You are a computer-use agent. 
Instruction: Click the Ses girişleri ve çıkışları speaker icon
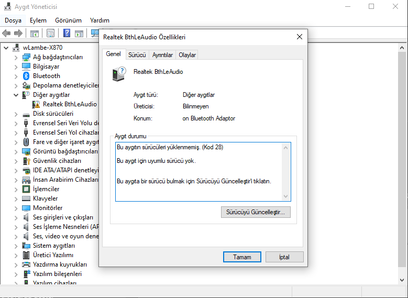click(x=26, y=217)
